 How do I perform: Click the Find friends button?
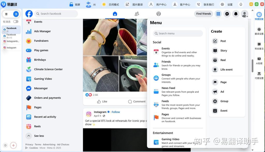click(203, 13)
